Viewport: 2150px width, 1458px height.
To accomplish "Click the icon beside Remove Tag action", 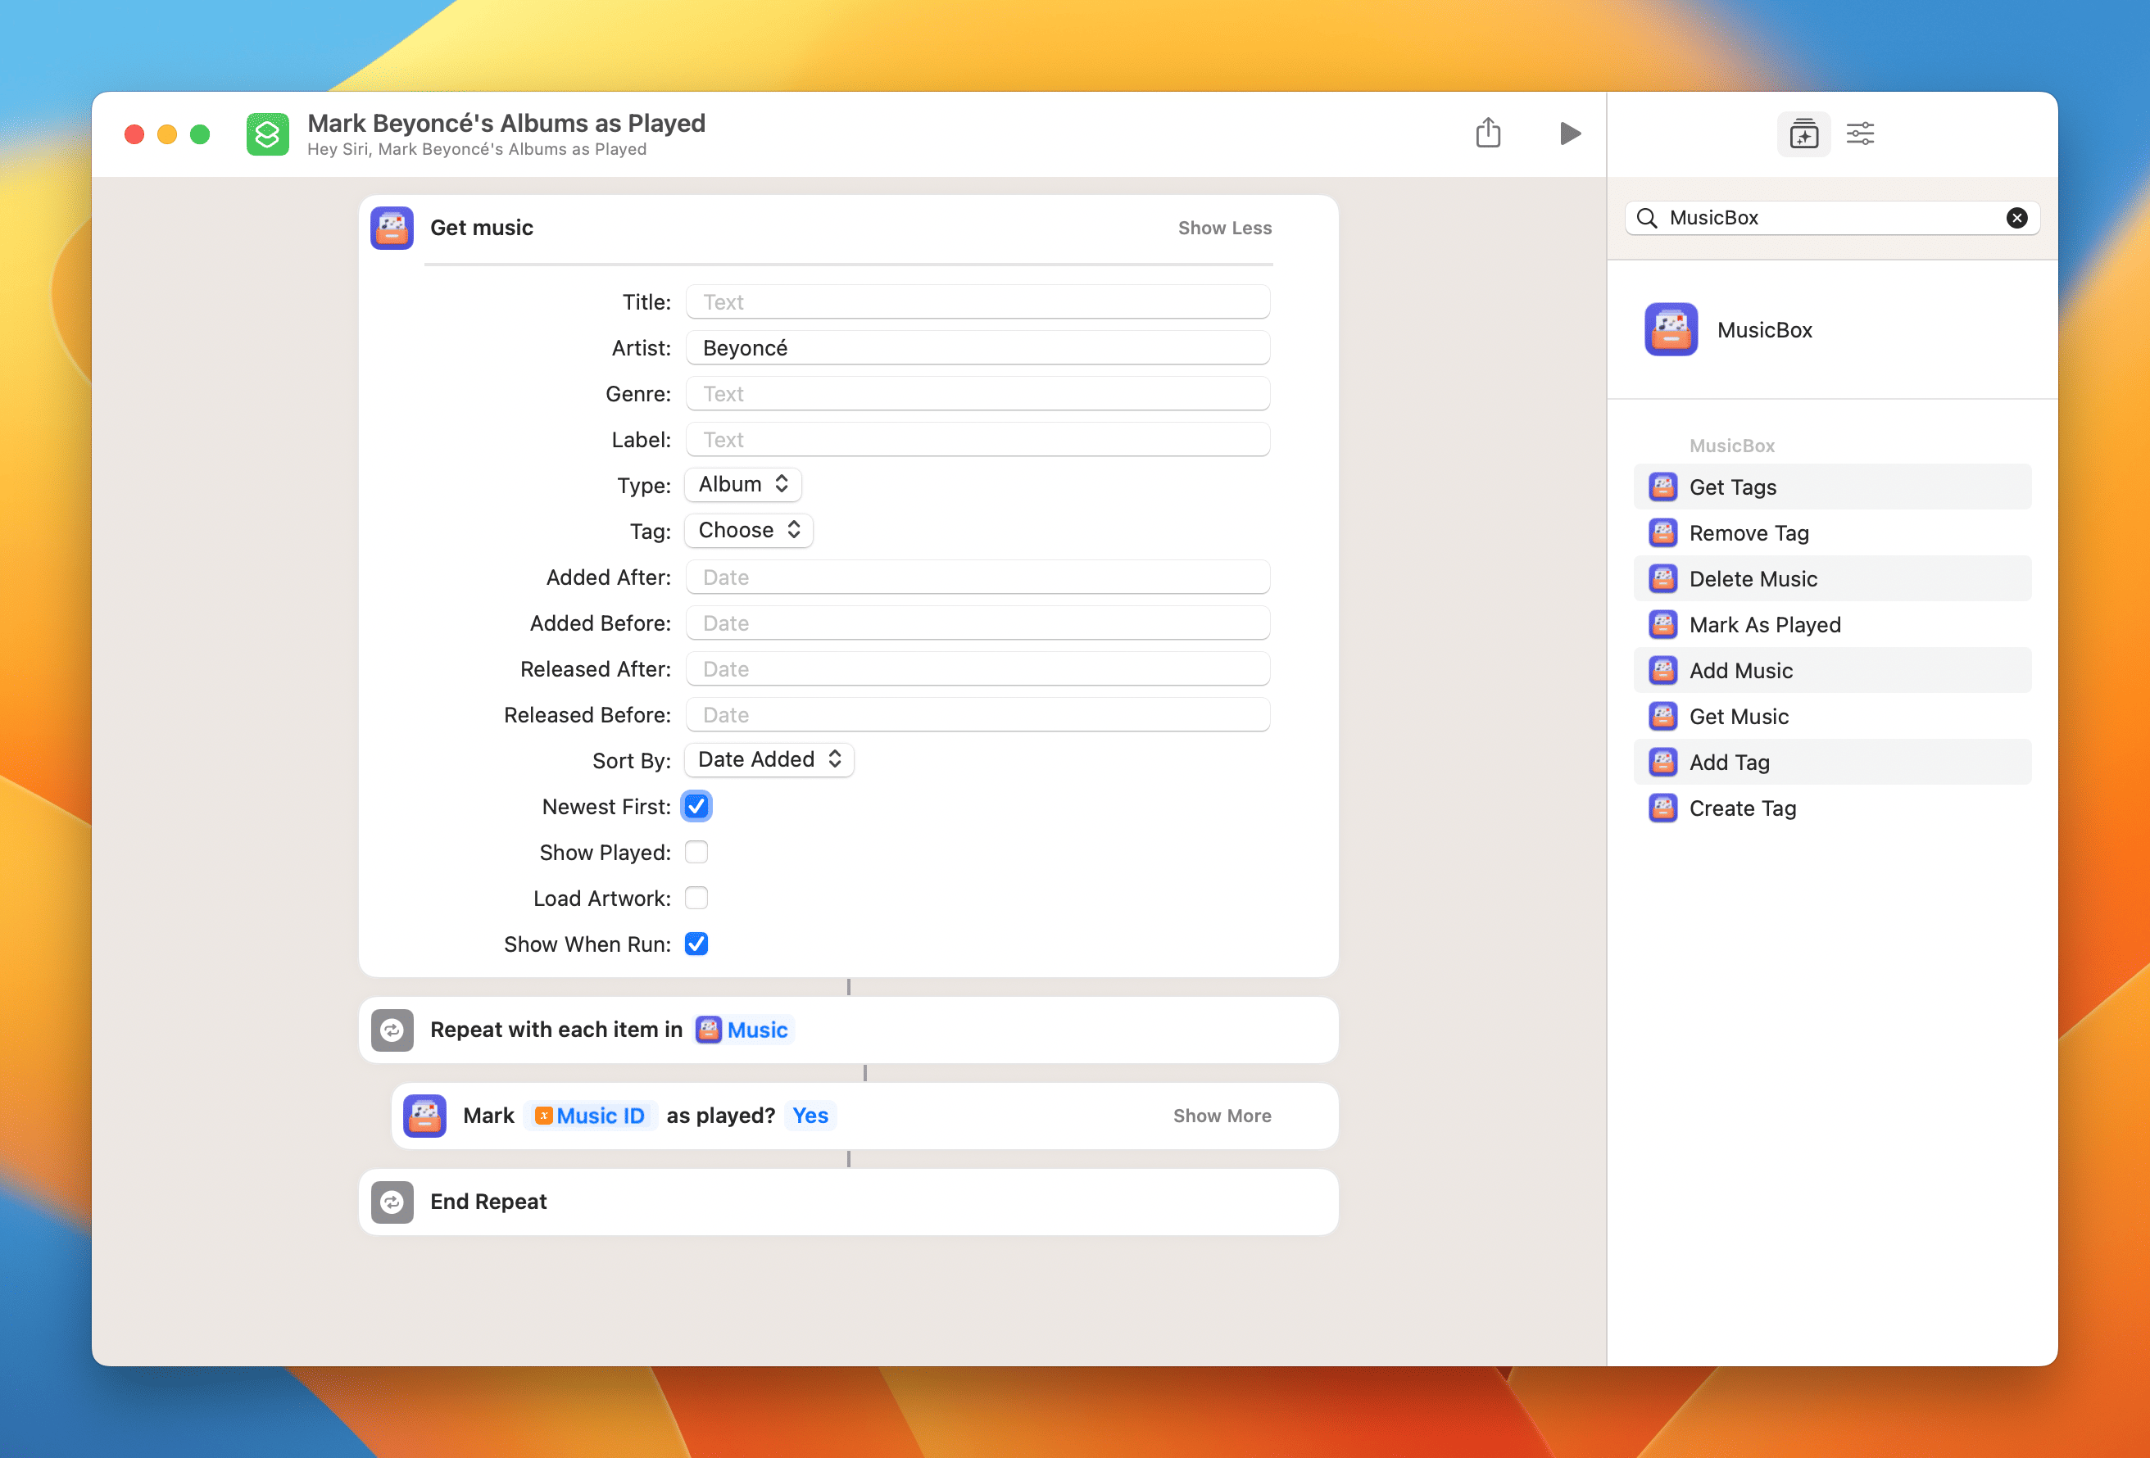I will click(x=1662, y=533).
